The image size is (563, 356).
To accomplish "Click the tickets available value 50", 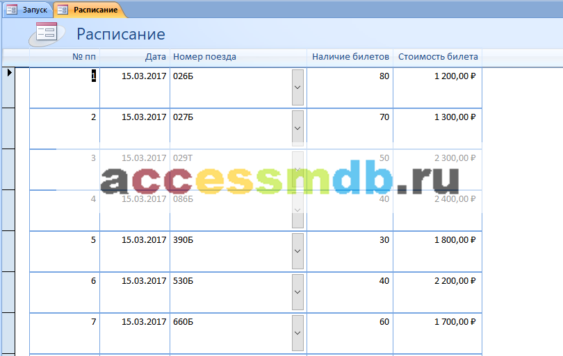I will [384, 158].
